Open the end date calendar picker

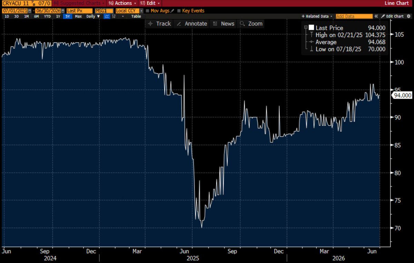(63, 11)
